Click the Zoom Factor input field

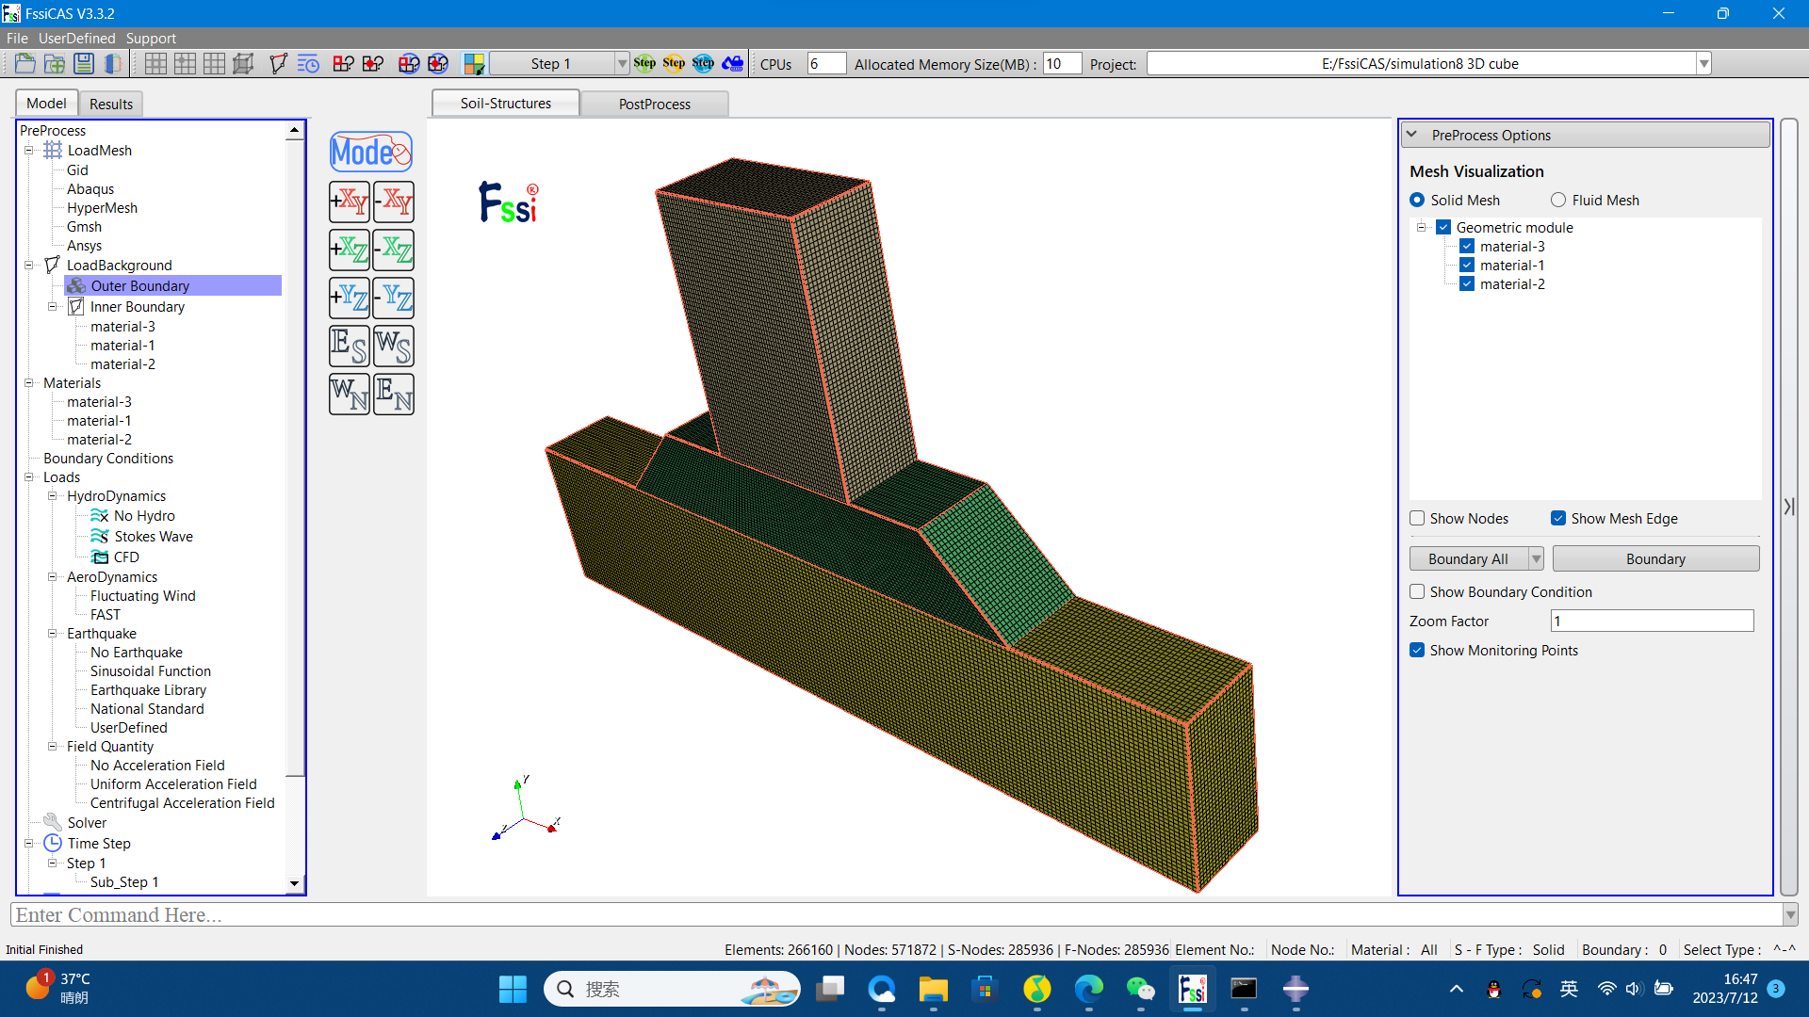coord(1652,621)
